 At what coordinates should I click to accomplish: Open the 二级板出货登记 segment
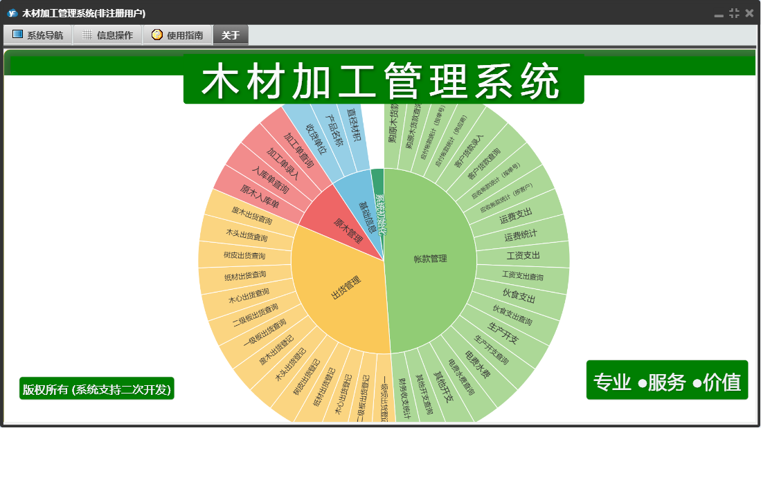(x=363, y=398)
